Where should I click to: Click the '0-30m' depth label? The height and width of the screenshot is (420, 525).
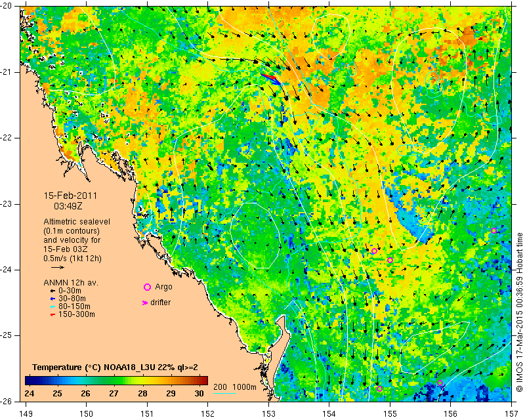(x=70, y=291)
